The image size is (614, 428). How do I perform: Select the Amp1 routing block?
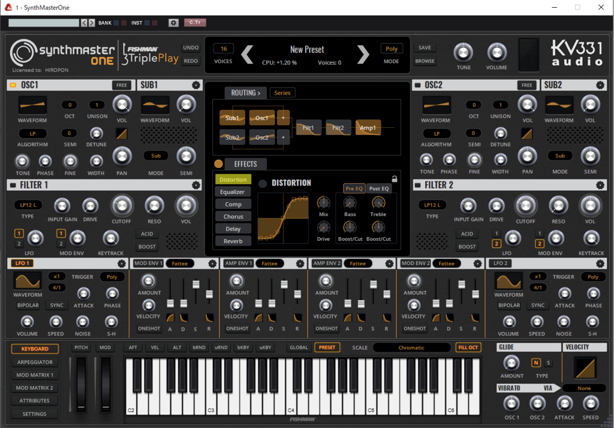(x=368, y=127)
